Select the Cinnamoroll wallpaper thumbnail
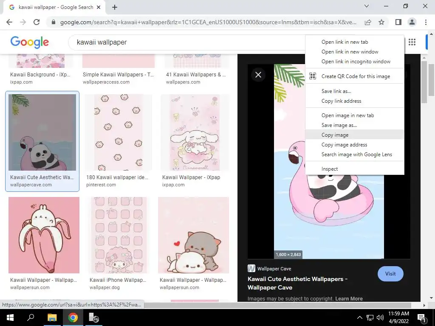 tap(195, 132)
